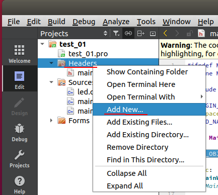Collapse the Sources folder
Screen dimensions: 218x195
pyautogui.click(x=51, y=82)
